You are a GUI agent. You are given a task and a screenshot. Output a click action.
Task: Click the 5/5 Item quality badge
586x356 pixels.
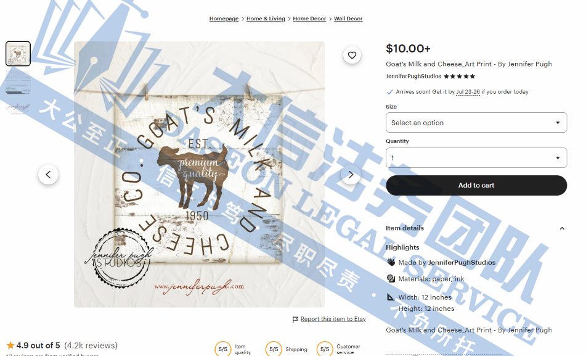pos(222,349)
